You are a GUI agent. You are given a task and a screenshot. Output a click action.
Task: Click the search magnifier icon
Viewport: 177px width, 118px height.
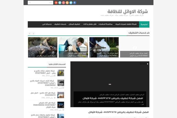[x=30, y=3]
